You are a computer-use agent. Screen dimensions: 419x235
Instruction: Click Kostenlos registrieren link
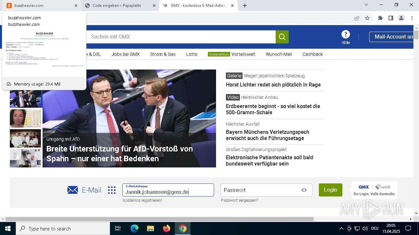coord(142,200)
